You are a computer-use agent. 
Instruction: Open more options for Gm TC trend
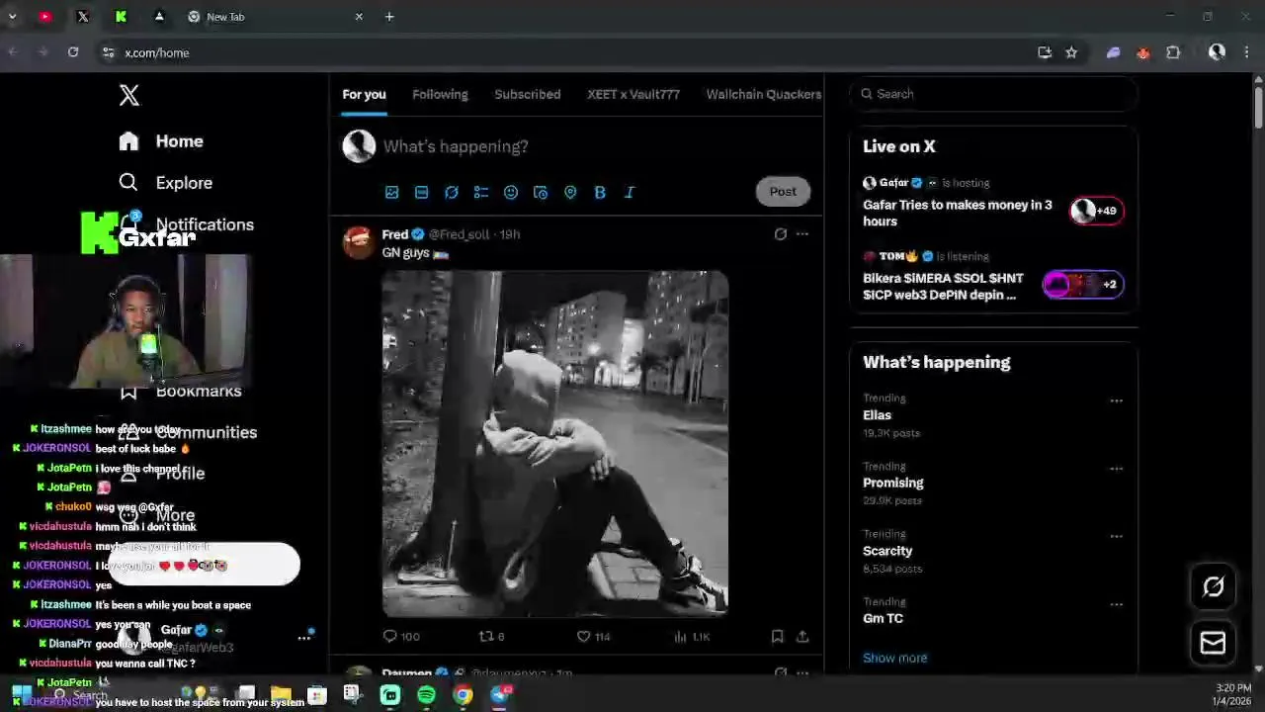tap(1116, 604)
